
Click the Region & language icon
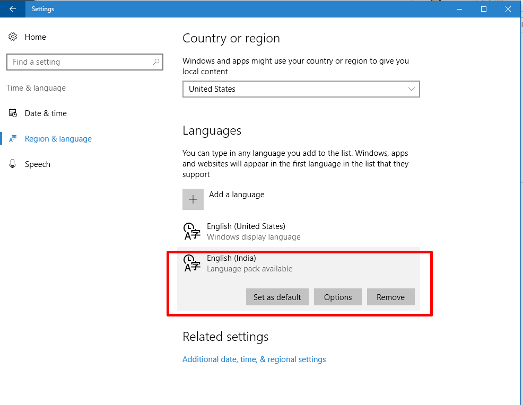pyautogui.click(x=13, y=139)
